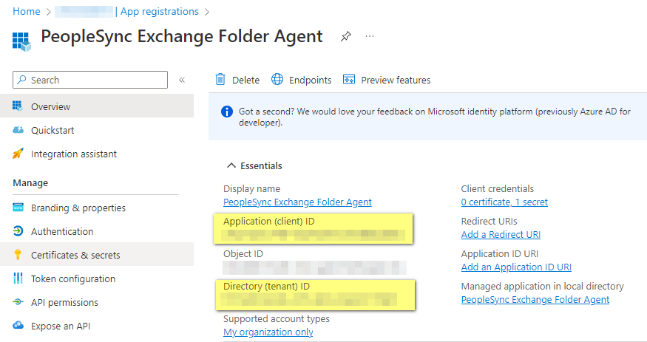
Task: Click the Preview features icon
Action: (x=349, y=79)
